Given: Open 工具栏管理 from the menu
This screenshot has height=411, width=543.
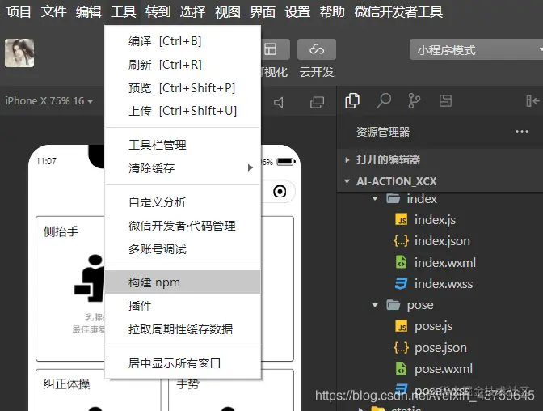Looking at the screenshot, I should [x=183, y=145].
